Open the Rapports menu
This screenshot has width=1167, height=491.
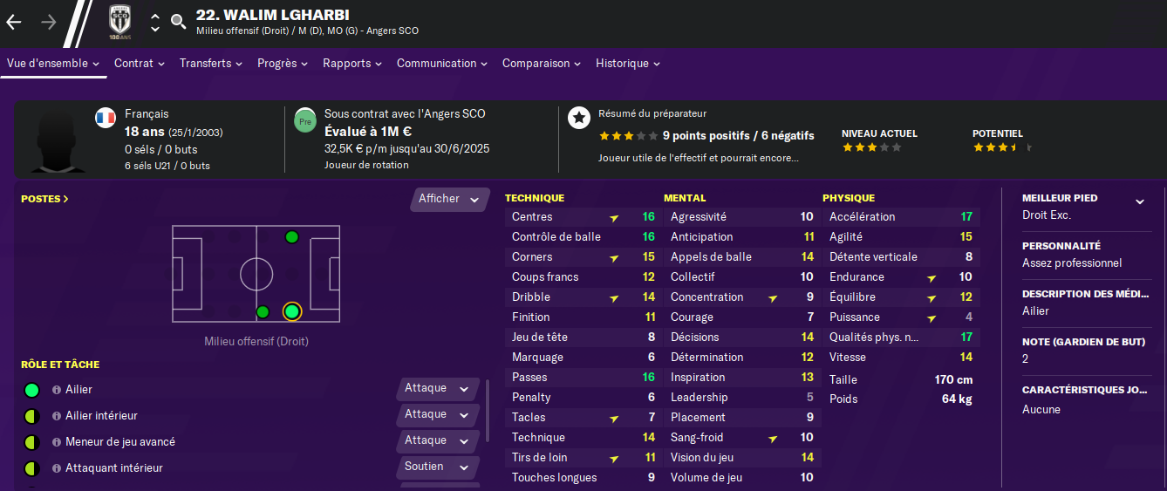(x=353, y=64)
